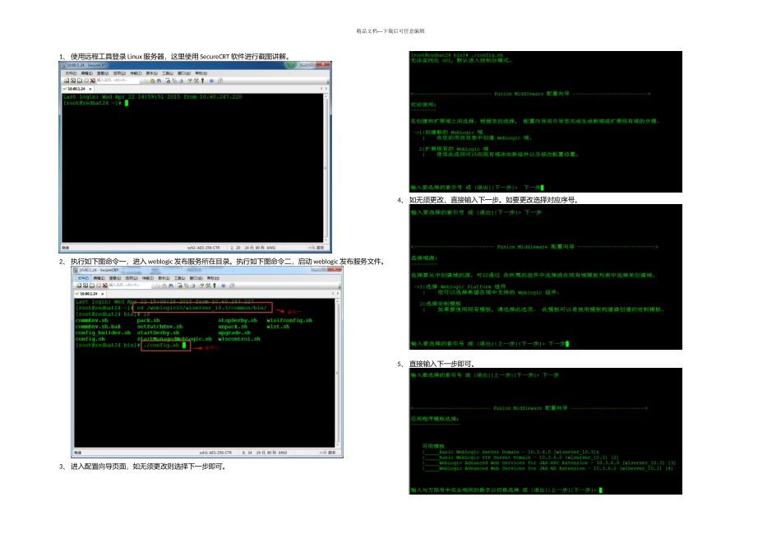Open 文件 menu in step 2 SecureCRT window

[83, 278]
